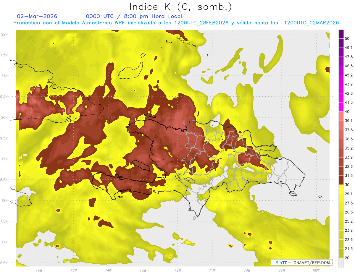Click the colorbar value "29.1"
Image resolution: width=355 pixels, height=274 pixels.
click(349, 194)
